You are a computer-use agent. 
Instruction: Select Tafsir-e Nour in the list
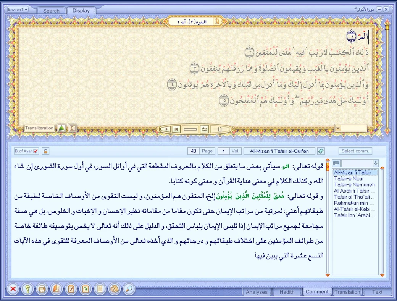pyautogui.click(x=355, y=179)
